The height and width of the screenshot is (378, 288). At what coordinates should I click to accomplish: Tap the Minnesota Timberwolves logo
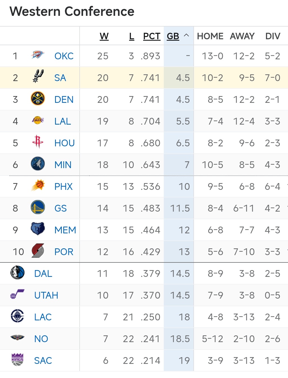pyautogui.click(x=38, y=164)
